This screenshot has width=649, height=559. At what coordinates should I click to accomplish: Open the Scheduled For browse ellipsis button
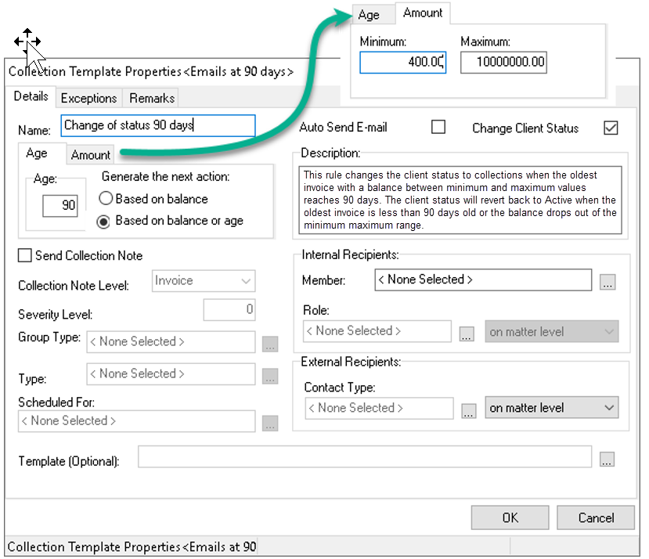[270, 424]
